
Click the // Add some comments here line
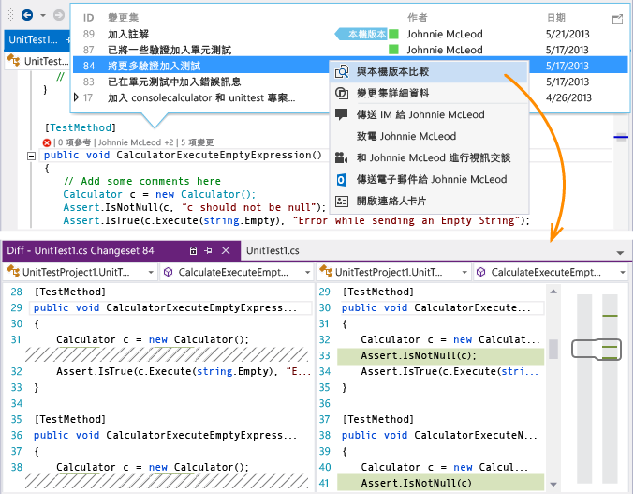142,181
